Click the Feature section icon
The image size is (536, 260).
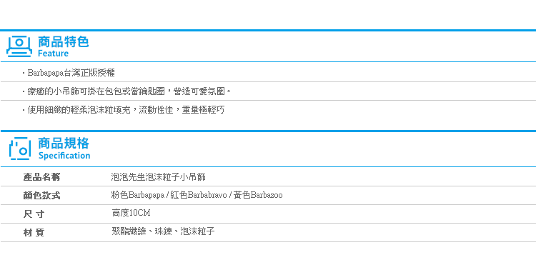[x=19, y=46]
